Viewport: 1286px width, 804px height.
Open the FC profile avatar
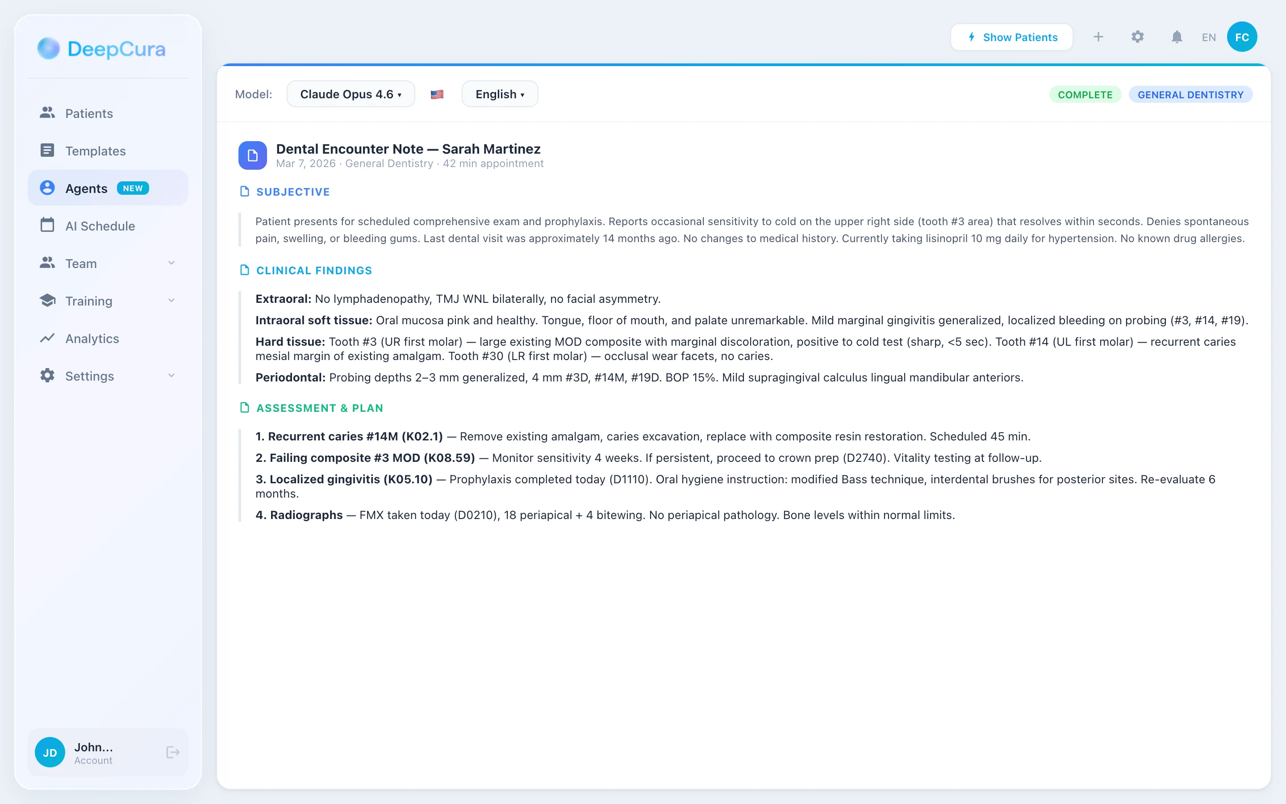click(1242, 37)
